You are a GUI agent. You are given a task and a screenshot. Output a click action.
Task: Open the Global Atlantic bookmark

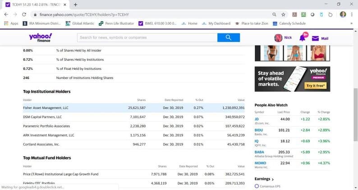(80, 23)
